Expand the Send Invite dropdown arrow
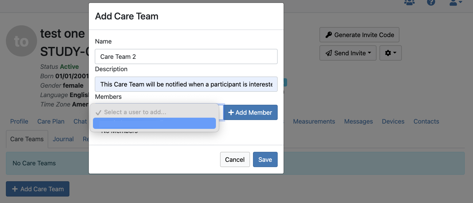Screen dimensions: 473x203 pos(369,53)
